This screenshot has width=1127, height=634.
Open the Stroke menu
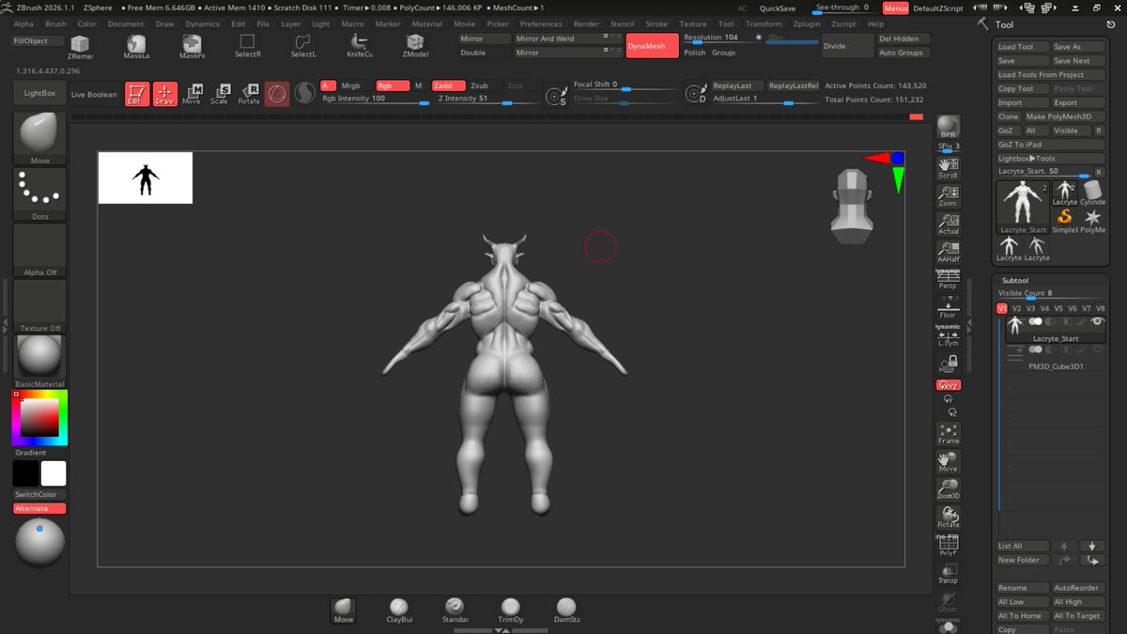pyautogui.click(x=656, y=23)
